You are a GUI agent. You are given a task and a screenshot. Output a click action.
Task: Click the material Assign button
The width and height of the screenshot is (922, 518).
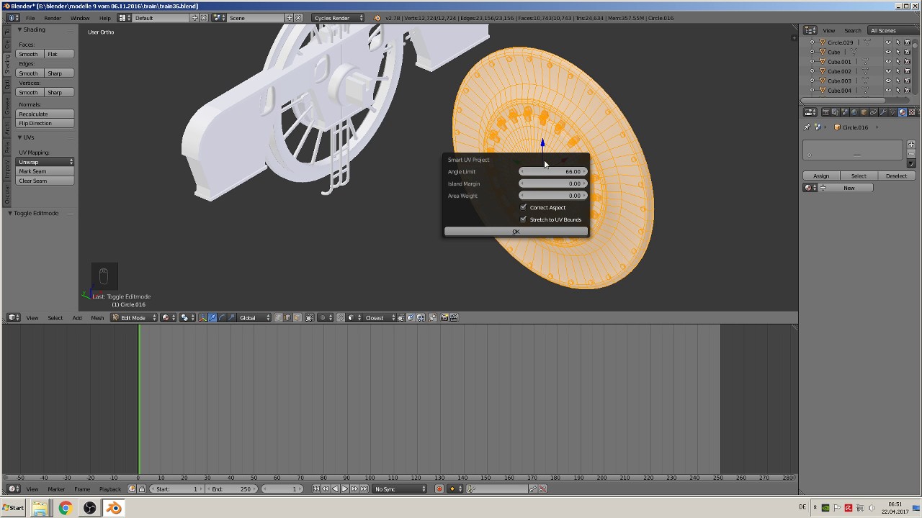tap(821, 176)
